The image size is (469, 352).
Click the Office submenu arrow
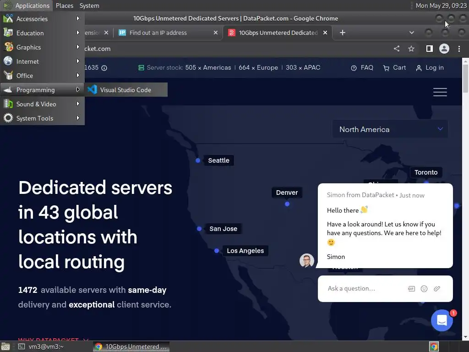click(78, 76)
